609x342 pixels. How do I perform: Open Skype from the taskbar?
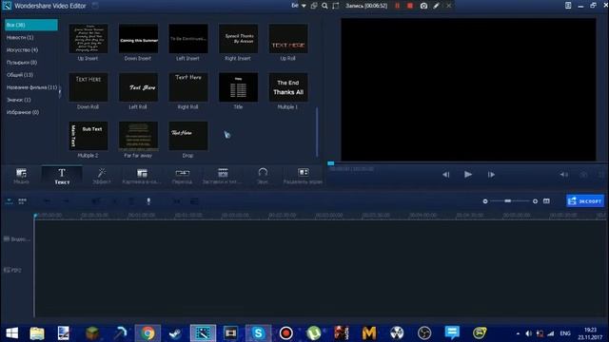(x=258, y=333)
